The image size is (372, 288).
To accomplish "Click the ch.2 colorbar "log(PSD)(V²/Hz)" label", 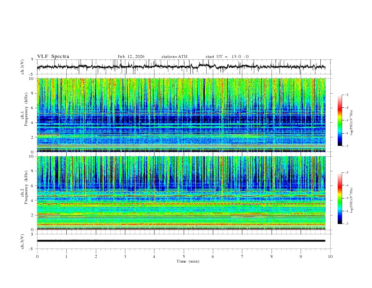I will pyautogui.click(x=351, y=200).
